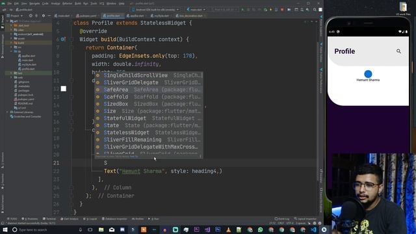Switch to the appBar.dart editor tab
The height and width of the screenshot is (234, 416).
136,16
